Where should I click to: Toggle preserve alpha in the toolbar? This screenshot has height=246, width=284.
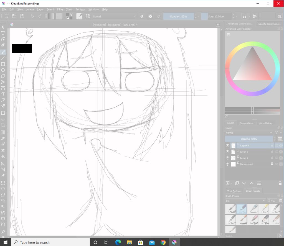(150, 16)
